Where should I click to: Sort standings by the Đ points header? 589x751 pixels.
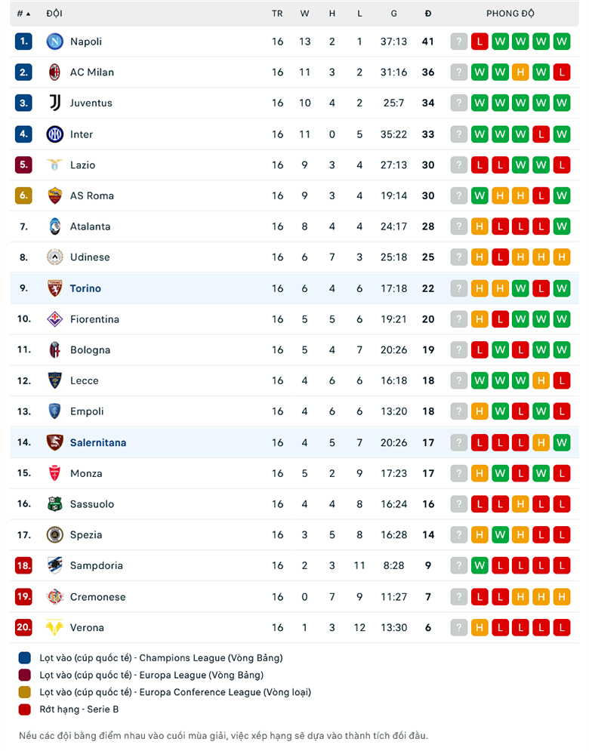pyautogui.click(x=428, y=14)
